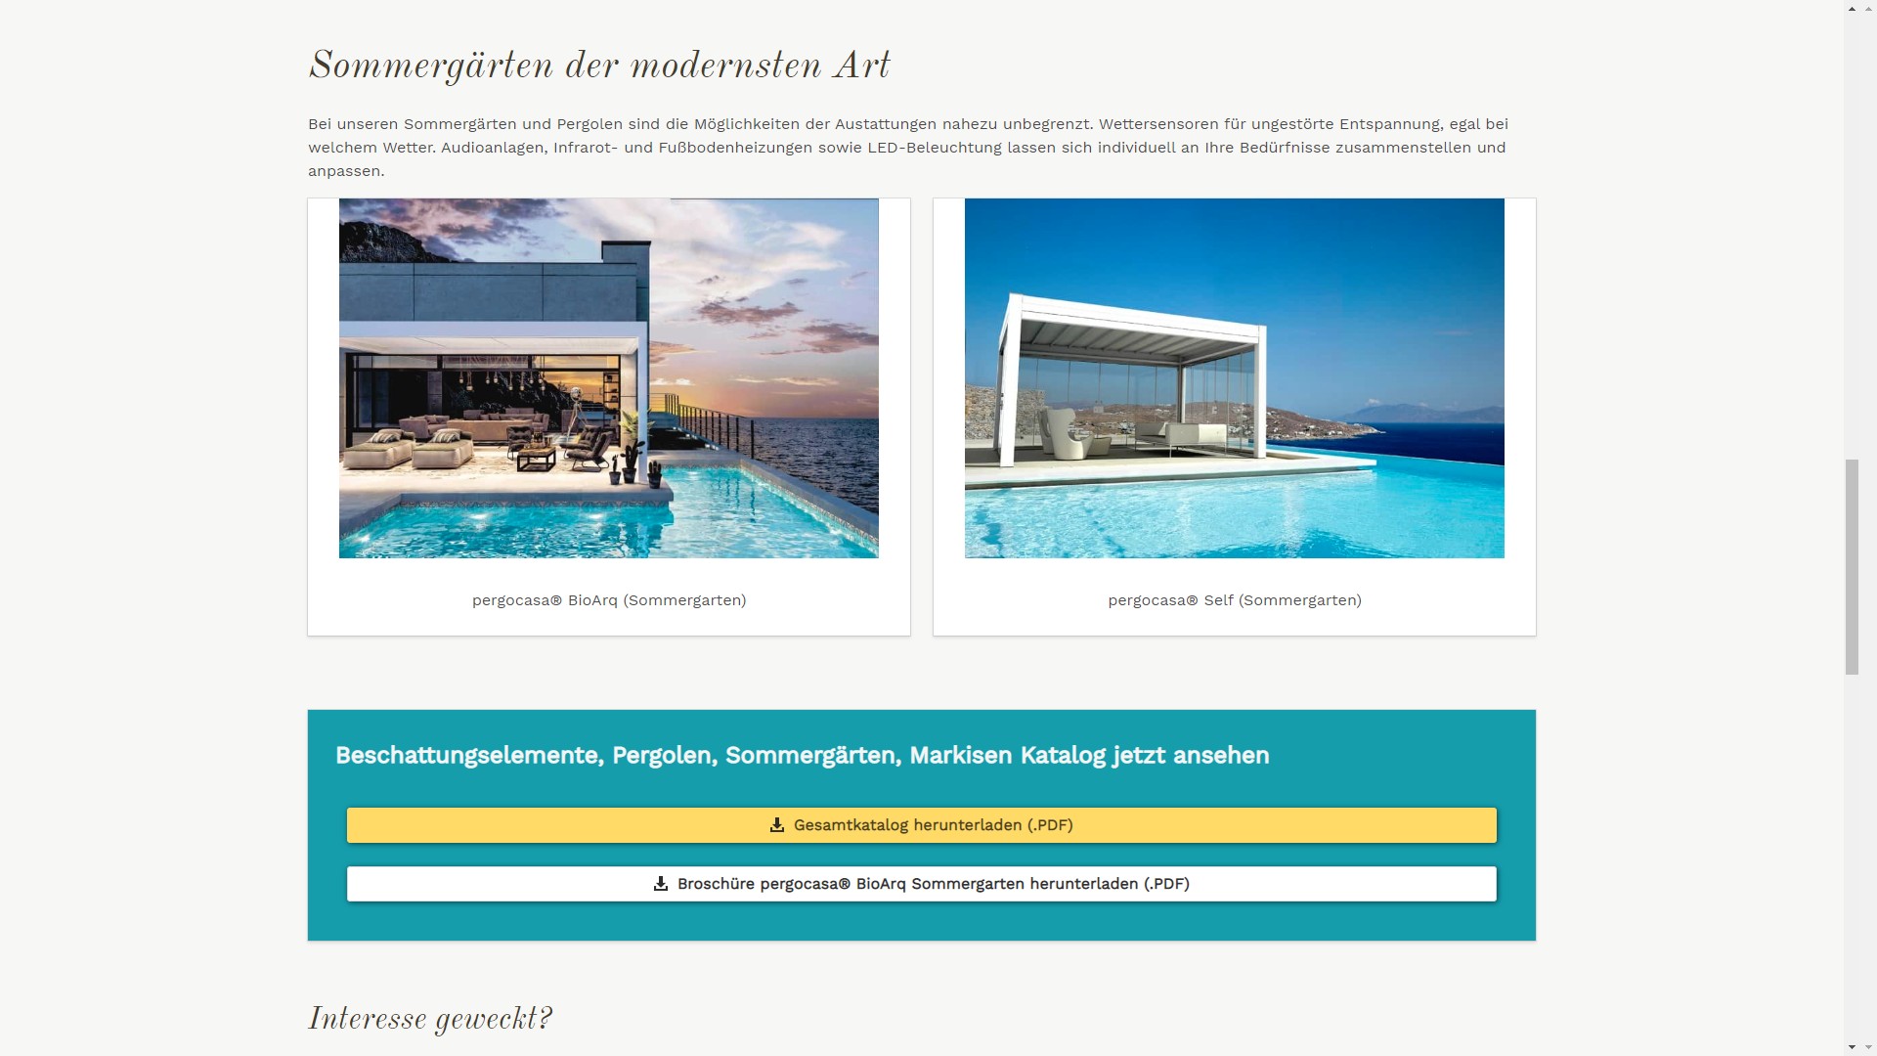Download the Gesamtkatalog PDF file
The width and height of the screenshot is (1877, 1056).
(x=921, y=825)
